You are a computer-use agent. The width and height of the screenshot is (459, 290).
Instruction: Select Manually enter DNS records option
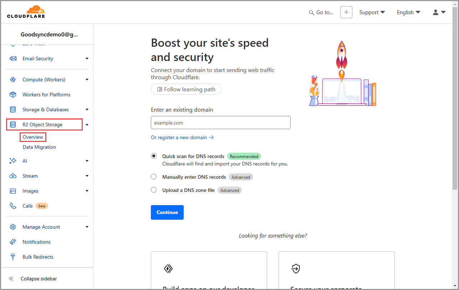[154, 177]
